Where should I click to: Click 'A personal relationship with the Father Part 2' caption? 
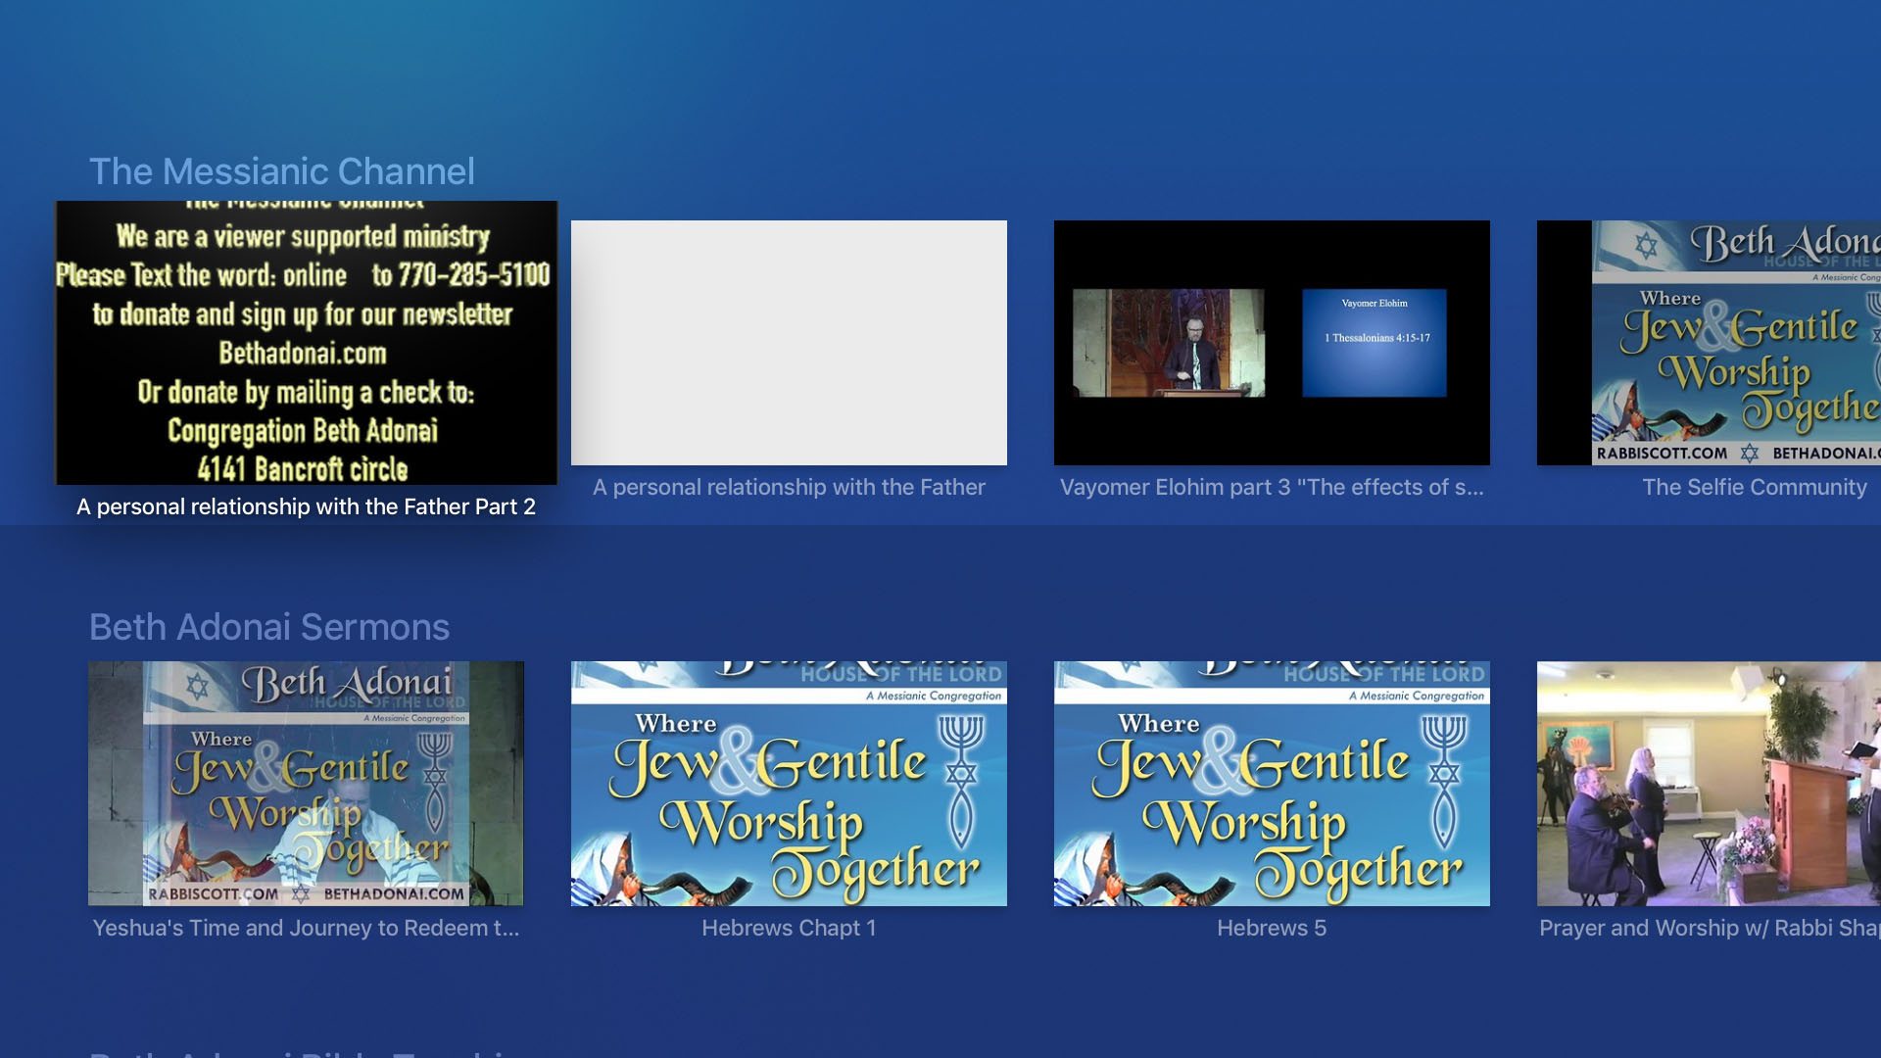point(306,506)
